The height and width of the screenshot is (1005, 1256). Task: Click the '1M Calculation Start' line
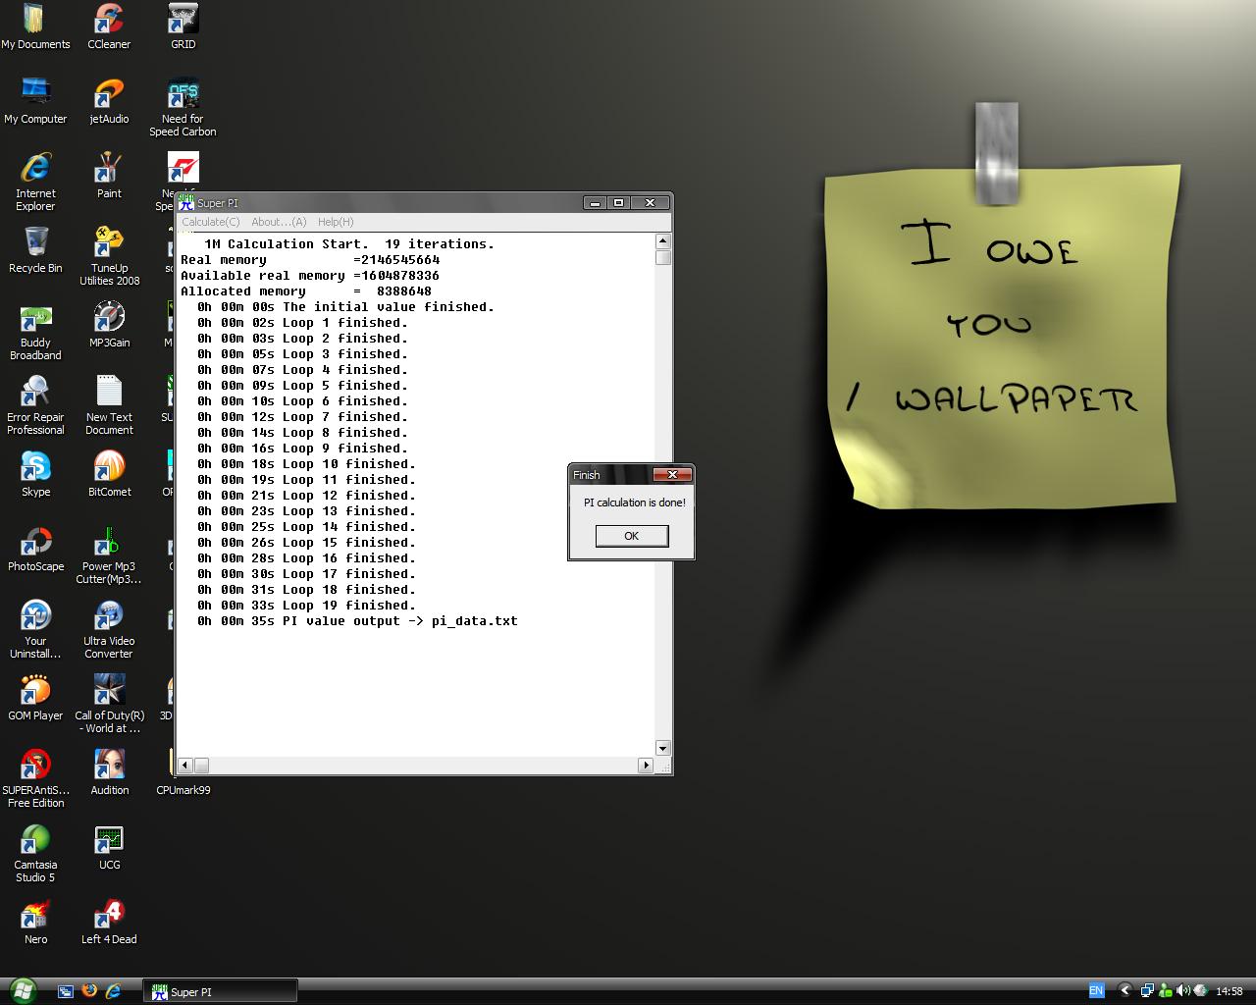click(349, 244)
